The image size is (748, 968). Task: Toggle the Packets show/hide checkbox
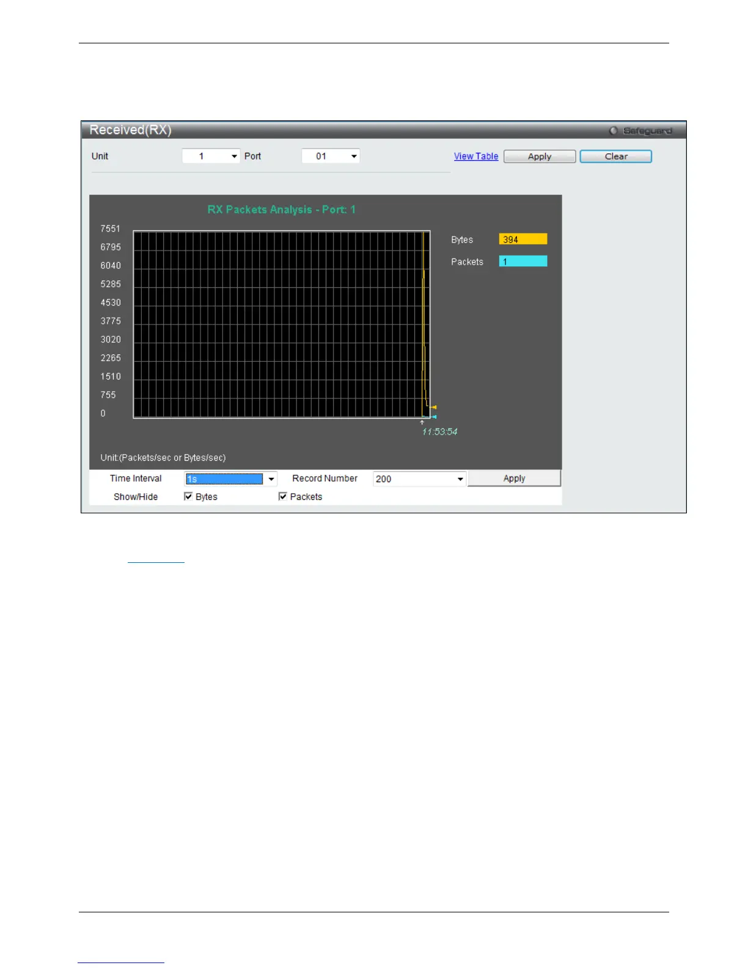point(282,496)
